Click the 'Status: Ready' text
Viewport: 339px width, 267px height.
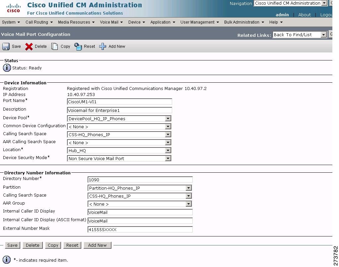[27, 68]
